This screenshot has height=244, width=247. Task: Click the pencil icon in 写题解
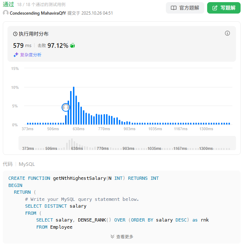click(x=215, y=8)
